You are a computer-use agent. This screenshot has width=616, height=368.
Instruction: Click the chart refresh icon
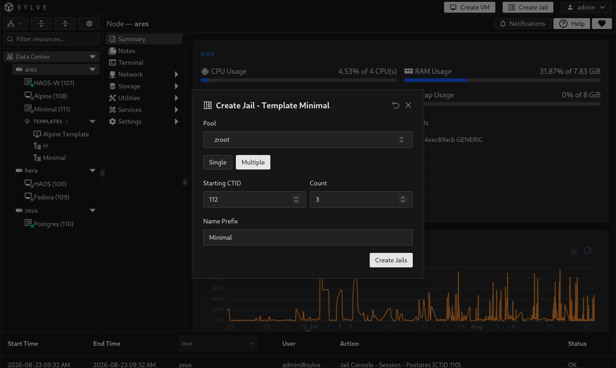tap(587, 251)
